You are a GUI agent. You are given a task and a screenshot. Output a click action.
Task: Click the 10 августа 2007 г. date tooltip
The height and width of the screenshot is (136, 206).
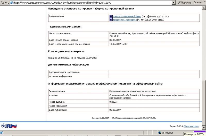pos(194,134)
